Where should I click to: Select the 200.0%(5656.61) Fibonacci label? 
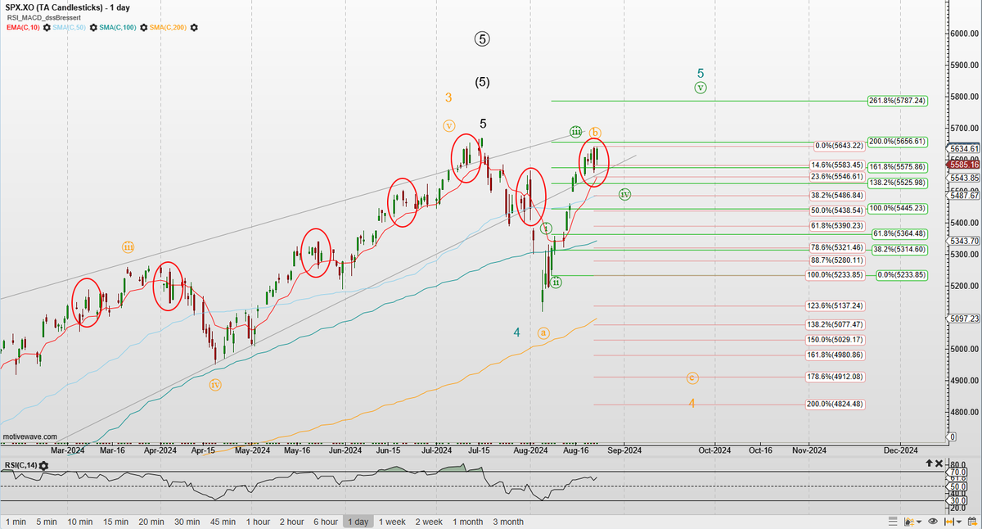898,142
